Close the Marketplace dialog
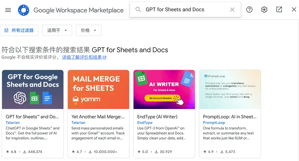Screen dimensions: 299x161 click(x=294, y=10)
